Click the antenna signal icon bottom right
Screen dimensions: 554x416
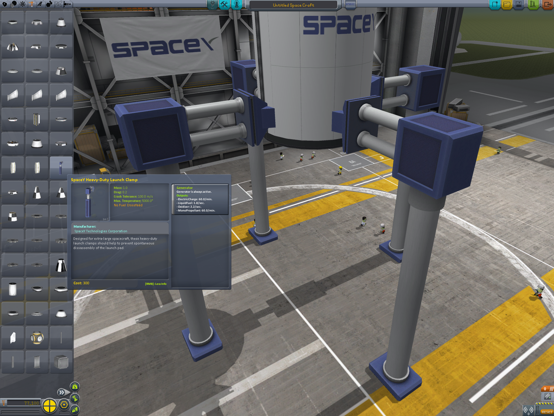528,410
